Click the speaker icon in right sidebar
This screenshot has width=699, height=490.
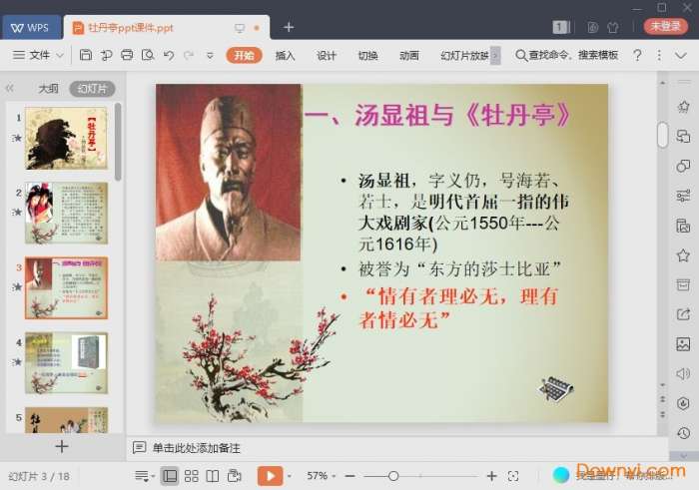[683, 373]
